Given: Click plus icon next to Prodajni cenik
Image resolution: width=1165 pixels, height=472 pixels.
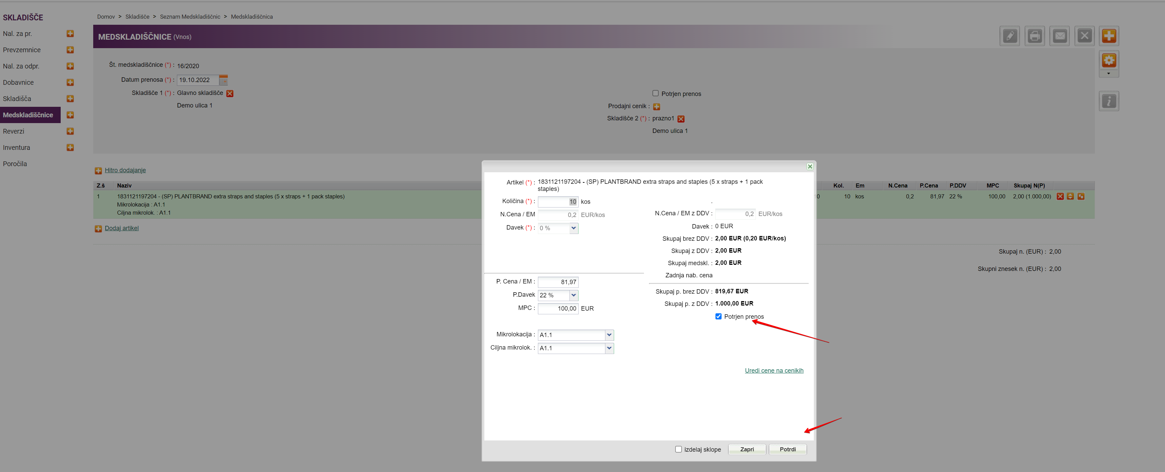Looking at the screenshot, I should pyautogui.click(x=657, y=107).
